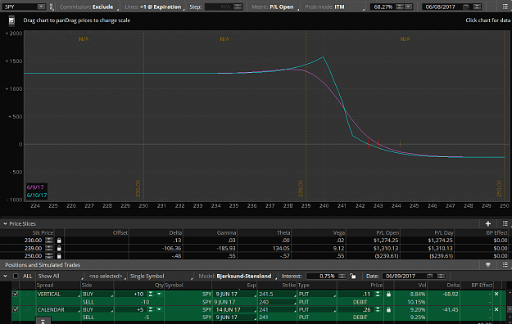Viewport: 512px width, 324px height.
Task: Click the link icon beside SPY symbol
Action: [x=52, y=7]
